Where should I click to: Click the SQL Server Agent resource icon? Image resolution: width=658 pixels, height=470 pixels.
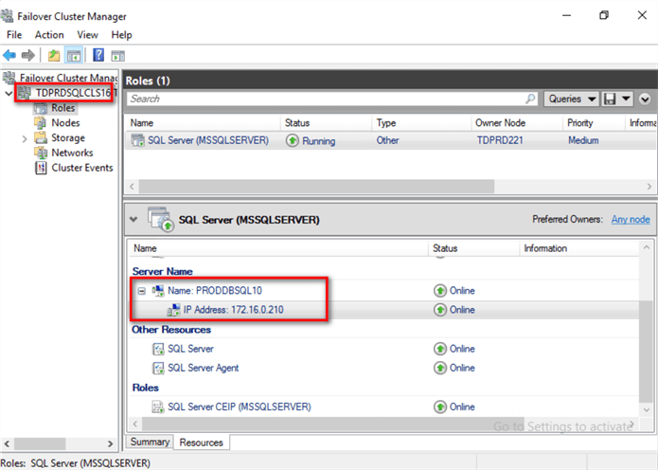point(158,368)
